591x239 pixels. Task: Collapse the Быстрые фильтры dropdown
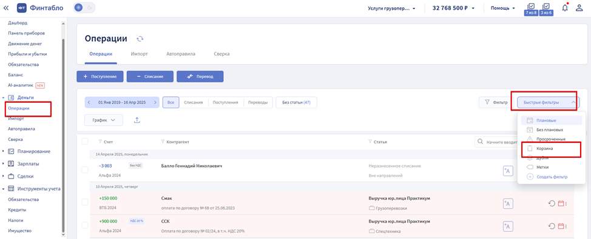click(x=548, y=102)
